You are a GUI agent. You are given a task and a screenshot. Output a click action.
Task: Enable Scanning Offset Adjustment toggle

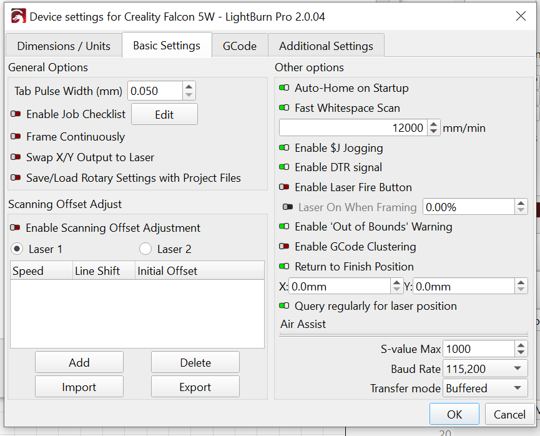[x=16, y=228]
